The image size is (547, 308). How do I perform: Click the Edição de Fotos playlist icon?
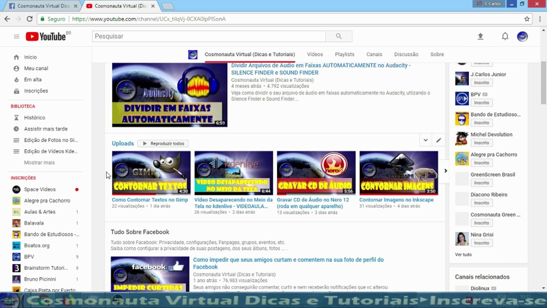point(16,140)
